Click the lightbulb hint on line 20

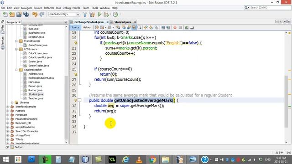[x=76, y=43]
